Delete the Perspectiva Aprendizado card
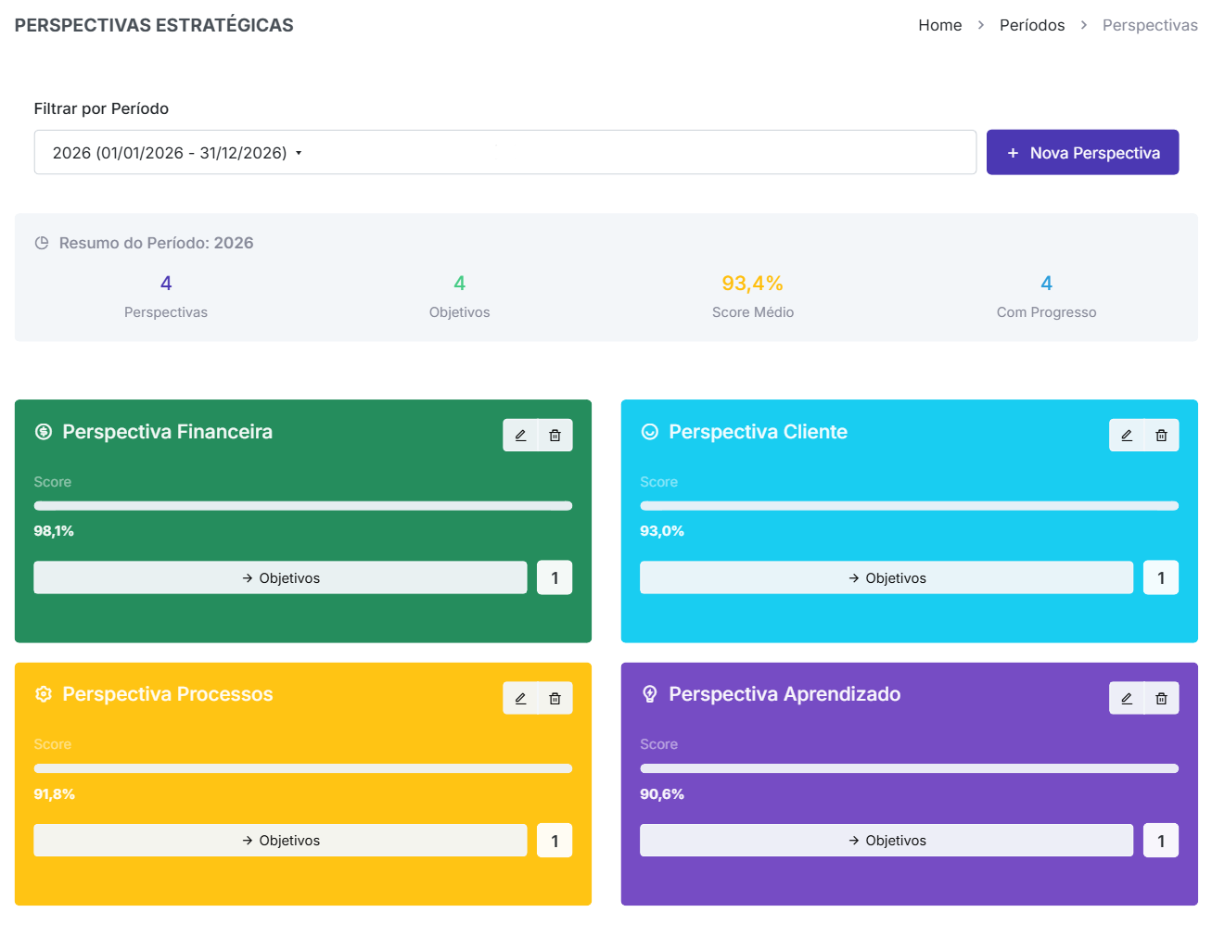Screen dimensions: 1212x925 coord(1161,698)
